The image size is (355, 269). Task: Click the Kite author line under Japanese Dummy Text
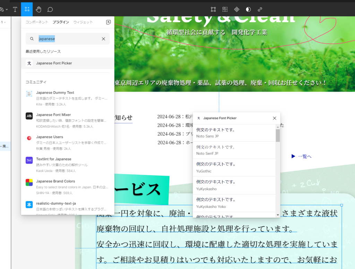pyautogui.click(x=51, y=104)
